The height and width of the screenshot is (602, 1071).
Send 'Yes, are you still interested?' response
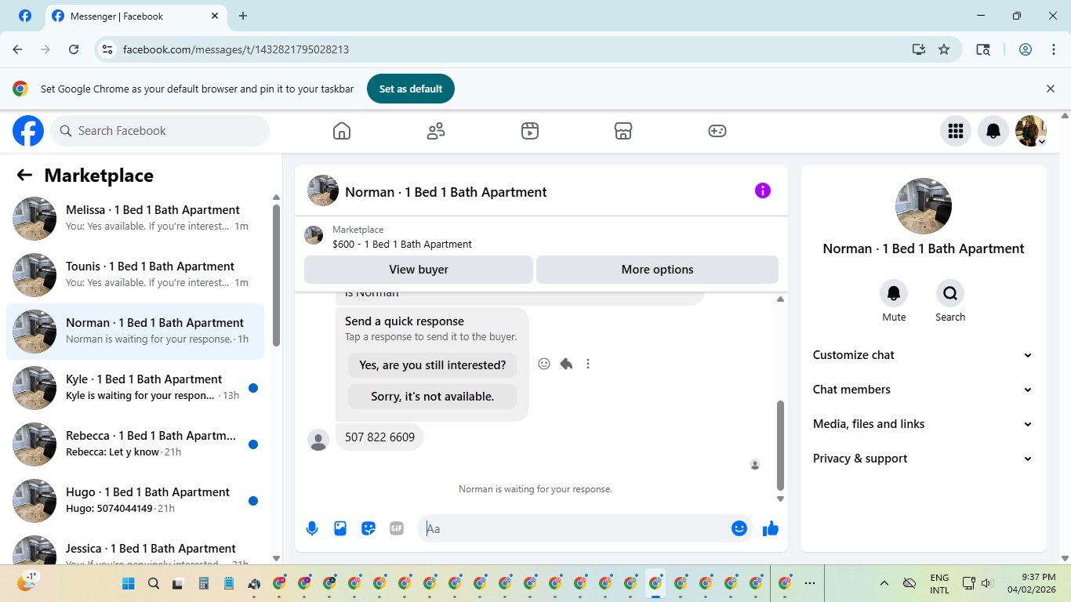click(432, 365)
